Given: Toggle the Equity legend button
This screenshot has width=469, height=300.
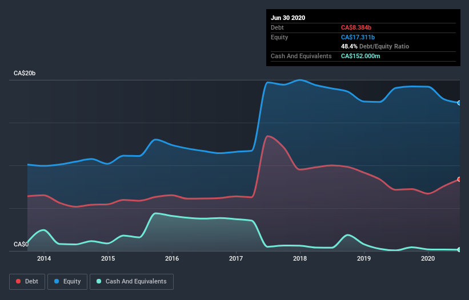Looking at the screenshot, I should pyautogui.click(x=67, y=282).
